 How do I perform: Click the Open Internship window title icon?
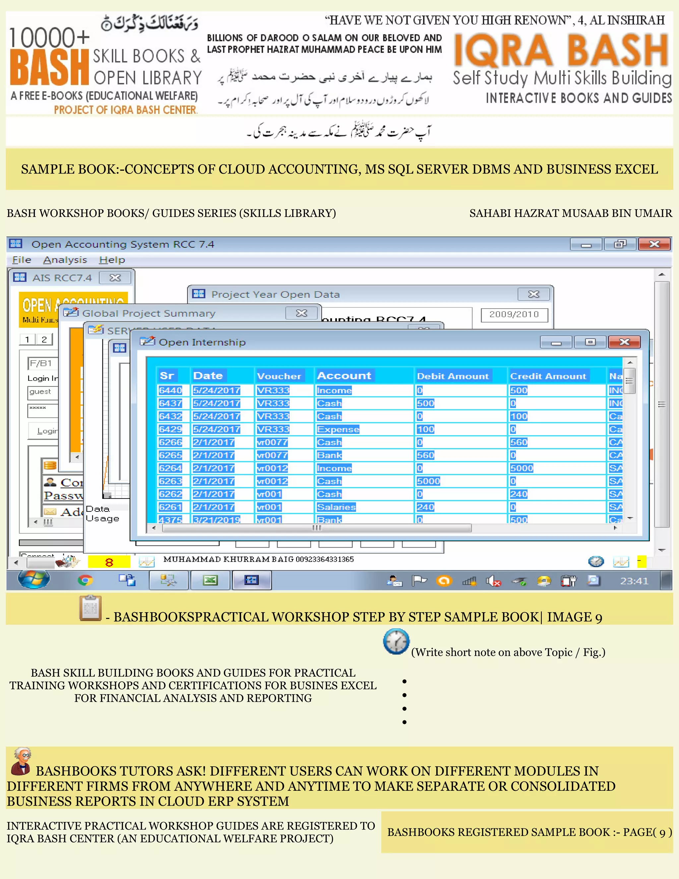pos(147,342)
